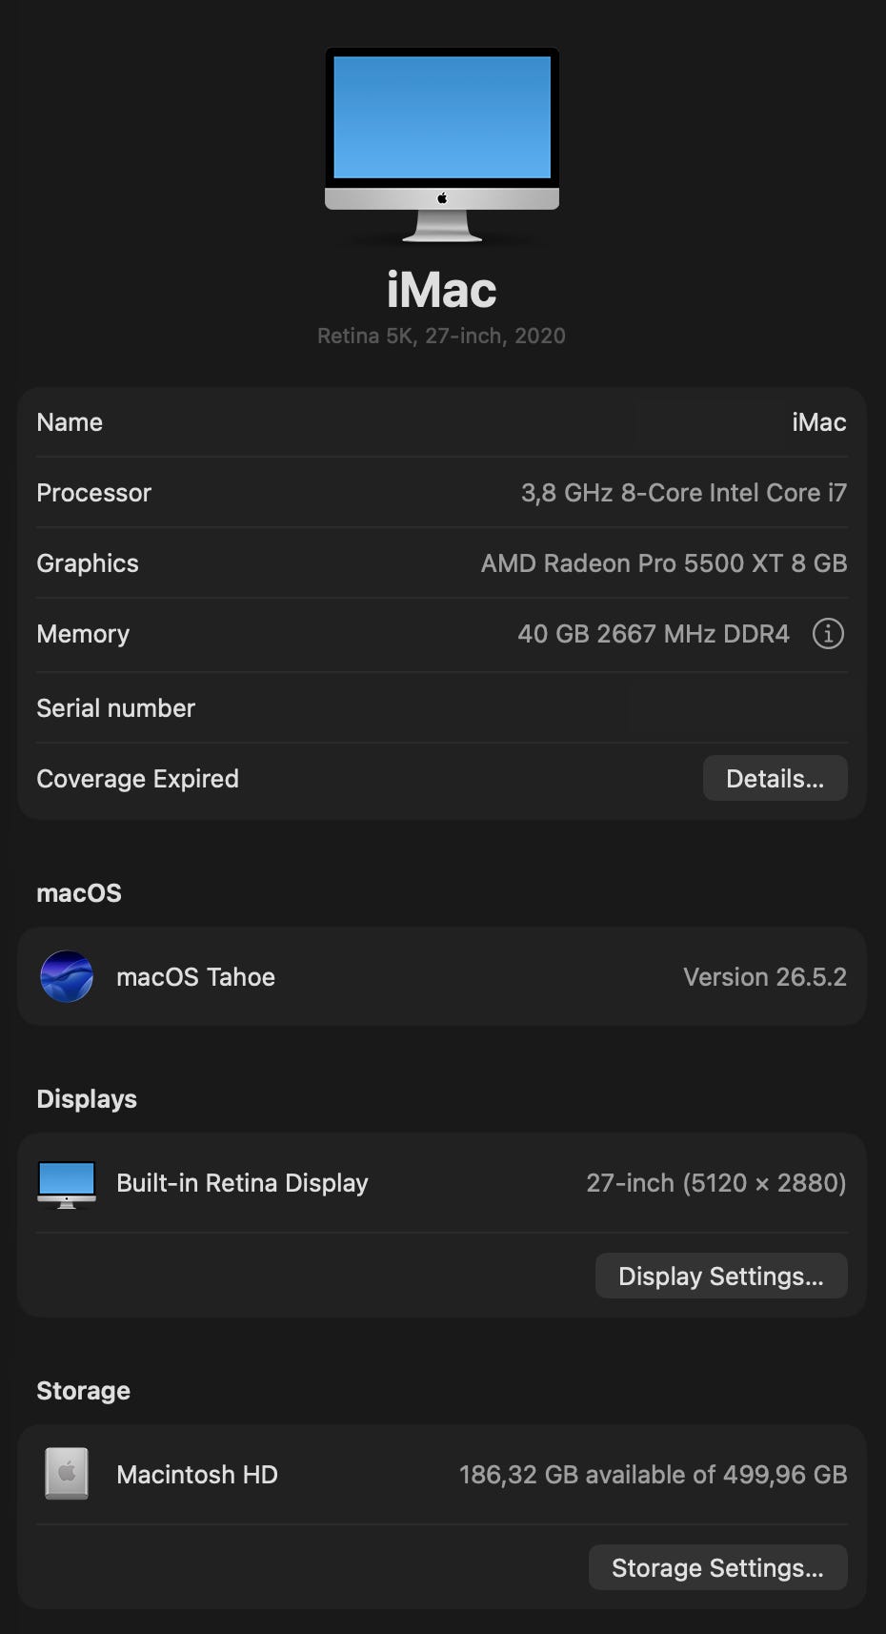Click the macOS Tahoe logo icon

coord(67,976)
